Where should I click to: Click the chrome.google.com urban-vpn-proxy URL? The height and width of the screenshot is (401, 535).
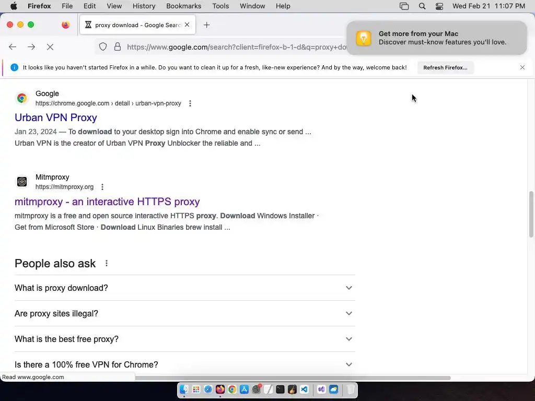108,103
